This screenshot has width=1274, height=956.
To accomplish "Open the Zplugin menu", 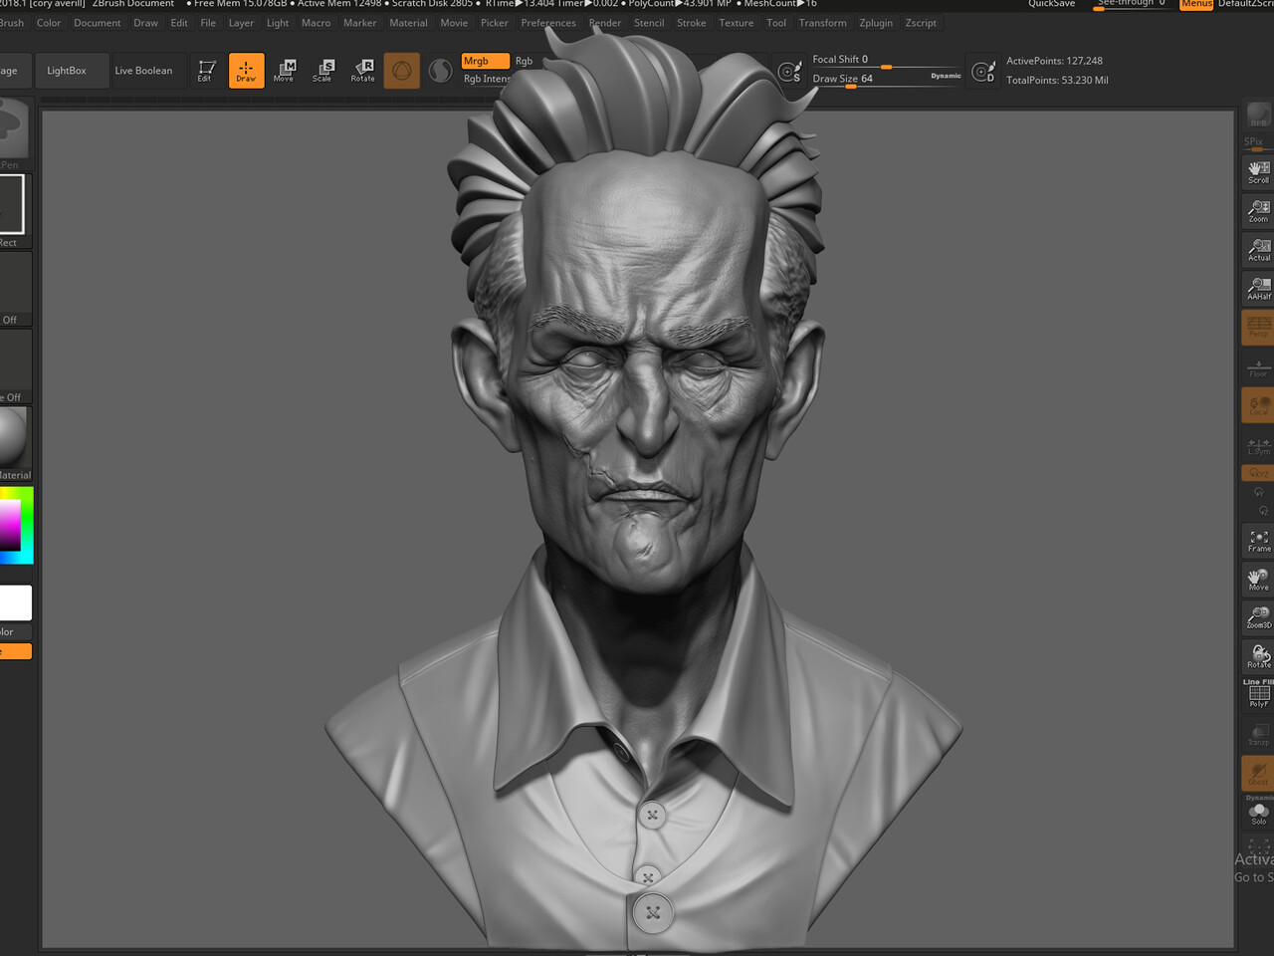I will coord(876,23).
